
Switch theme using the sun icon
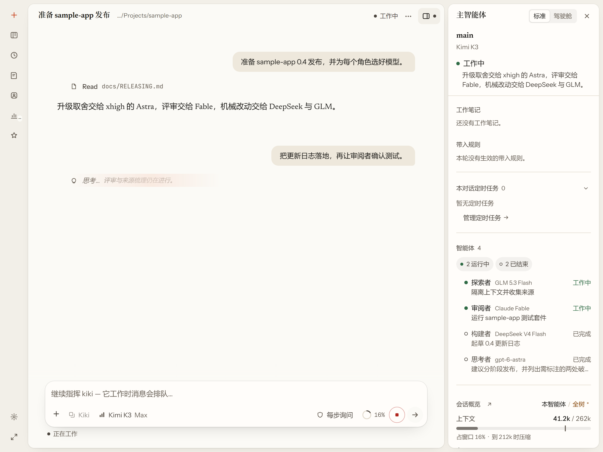pyautogui.click(x=14, y=417)
